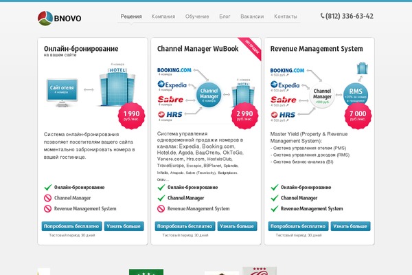Viewport: 412px width, 275px height.
Task: Click the 2 990 руб./мес. price badge
Action: tap(244, 115)
